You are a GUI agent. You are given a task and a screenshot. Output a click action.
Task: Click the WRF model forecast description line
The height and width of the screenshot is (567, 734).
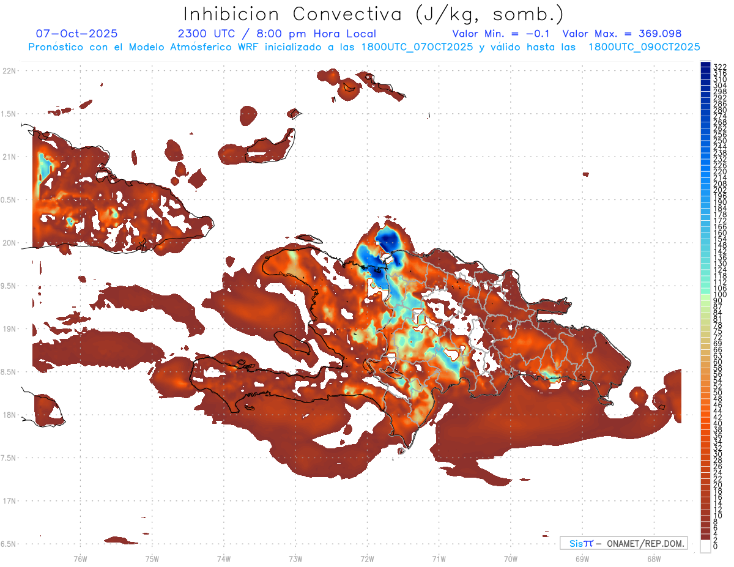364,47
